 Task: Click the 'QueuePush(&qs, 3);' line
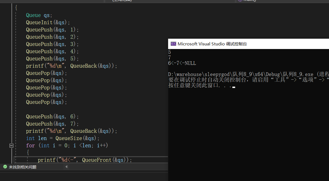pyautogui.click(x=52, y=44)
